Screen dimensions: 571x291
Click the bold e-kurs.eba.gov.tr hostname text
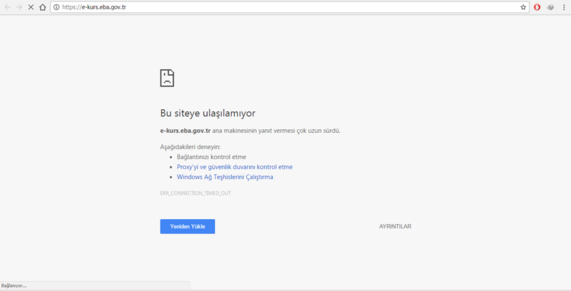tap(185, 131)
